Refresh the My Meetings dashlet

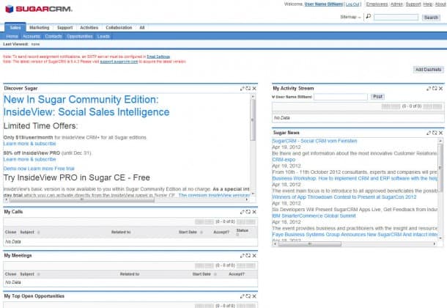(x=248, y=255)
